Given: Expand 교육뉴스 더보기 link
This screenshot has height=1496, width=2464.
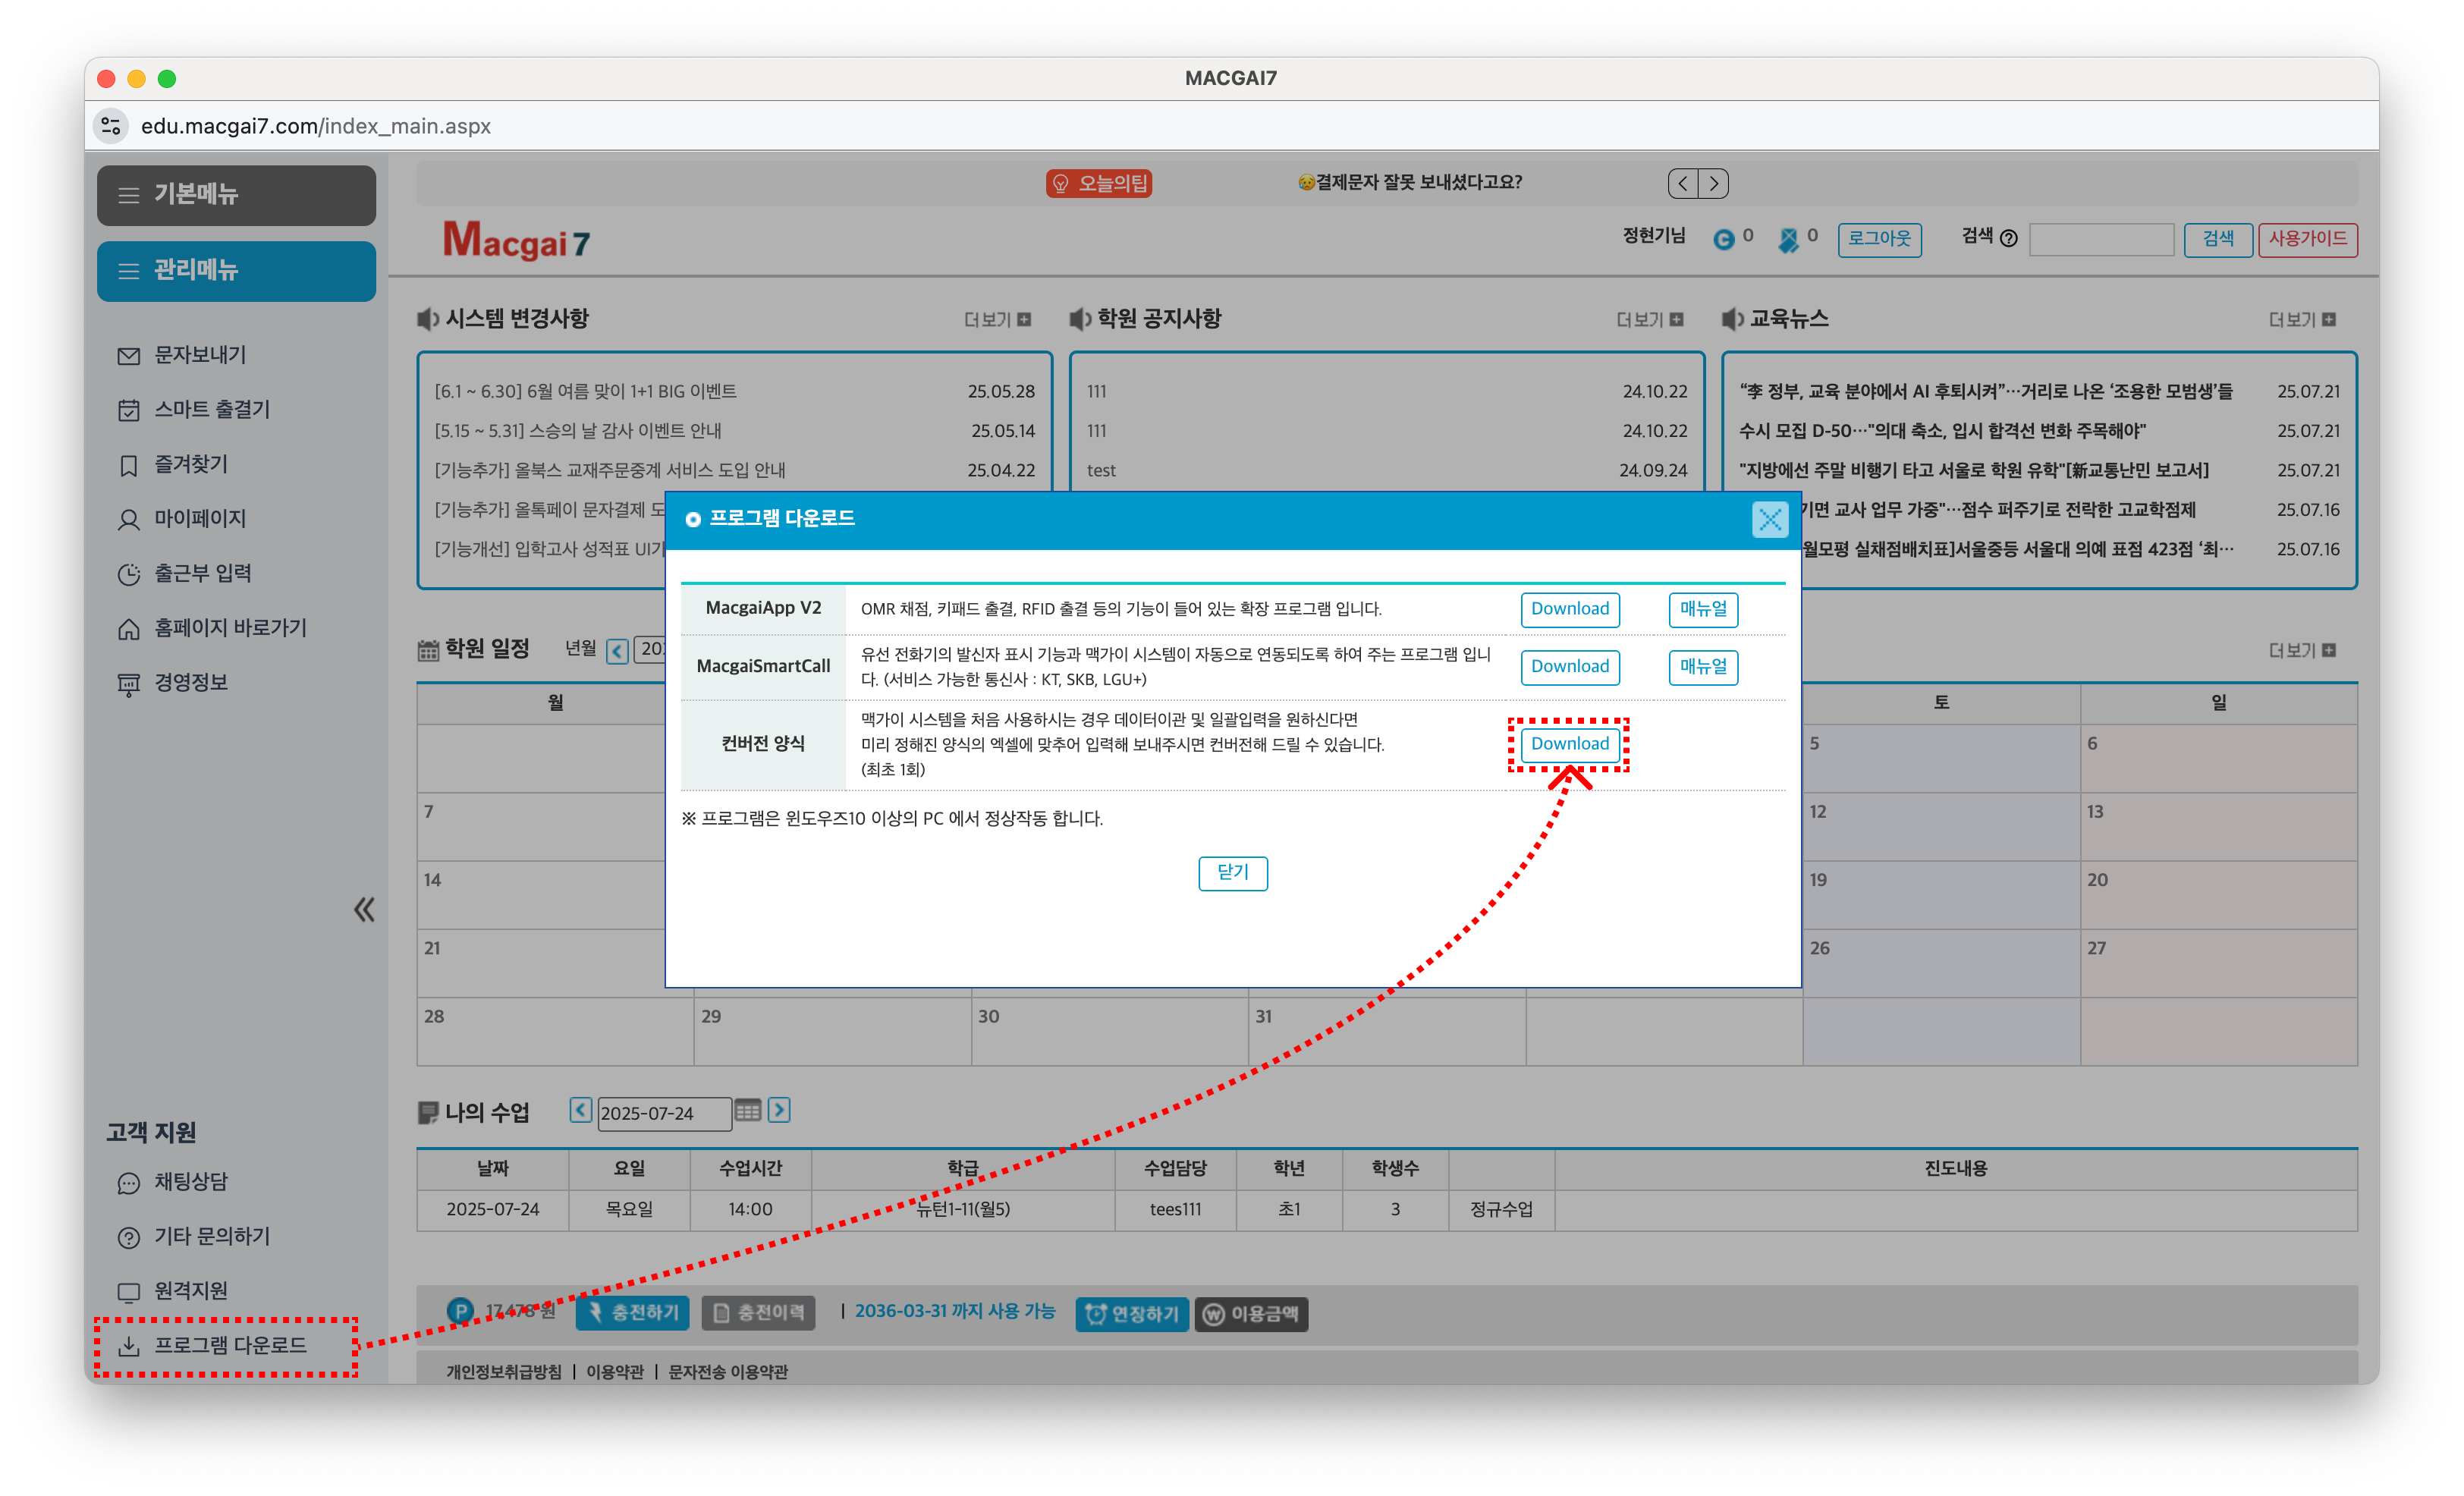Looking at the screenshot, I should pos(2301,320).
